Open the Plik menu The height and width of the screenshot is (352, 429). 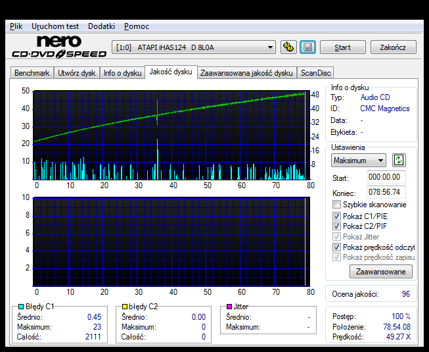16,26
